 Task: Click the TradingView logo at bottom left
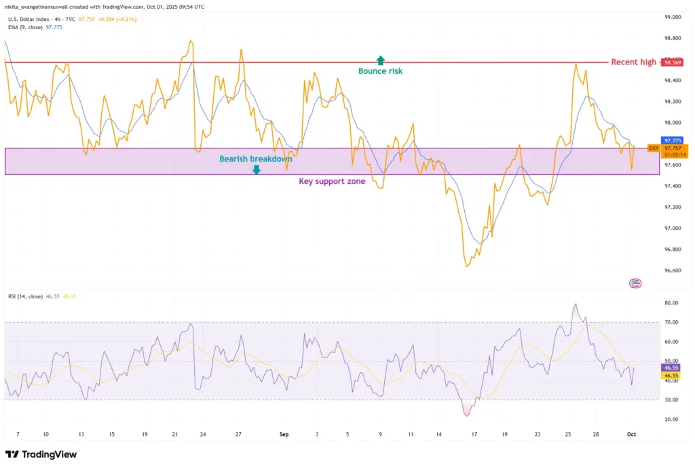click(x=41, y=454)
